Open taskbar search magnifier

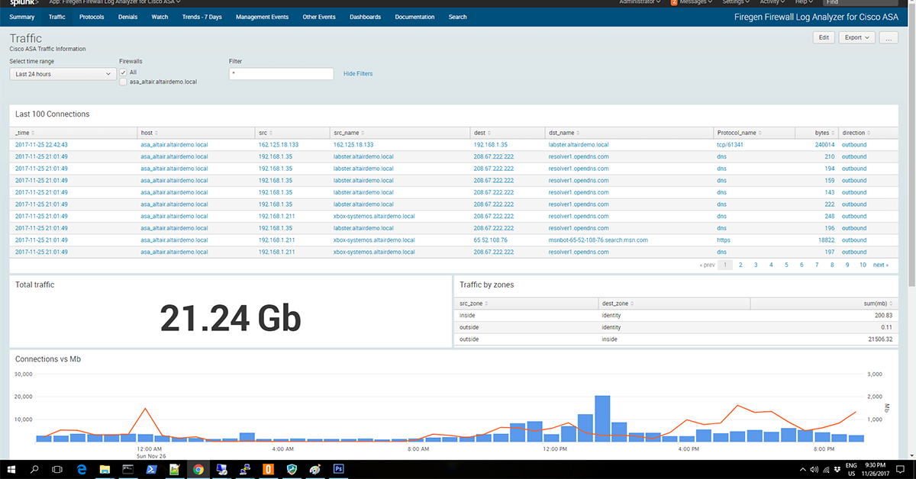click(34, 470)
